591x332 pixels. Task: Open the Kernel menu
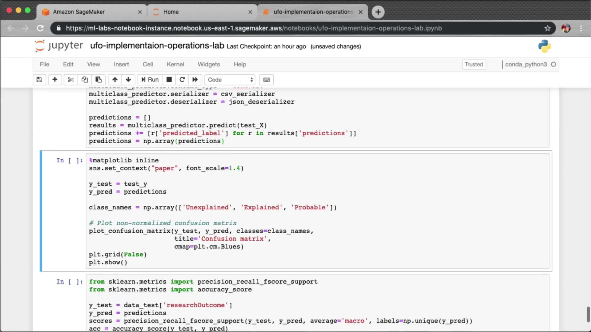point(175,64)
